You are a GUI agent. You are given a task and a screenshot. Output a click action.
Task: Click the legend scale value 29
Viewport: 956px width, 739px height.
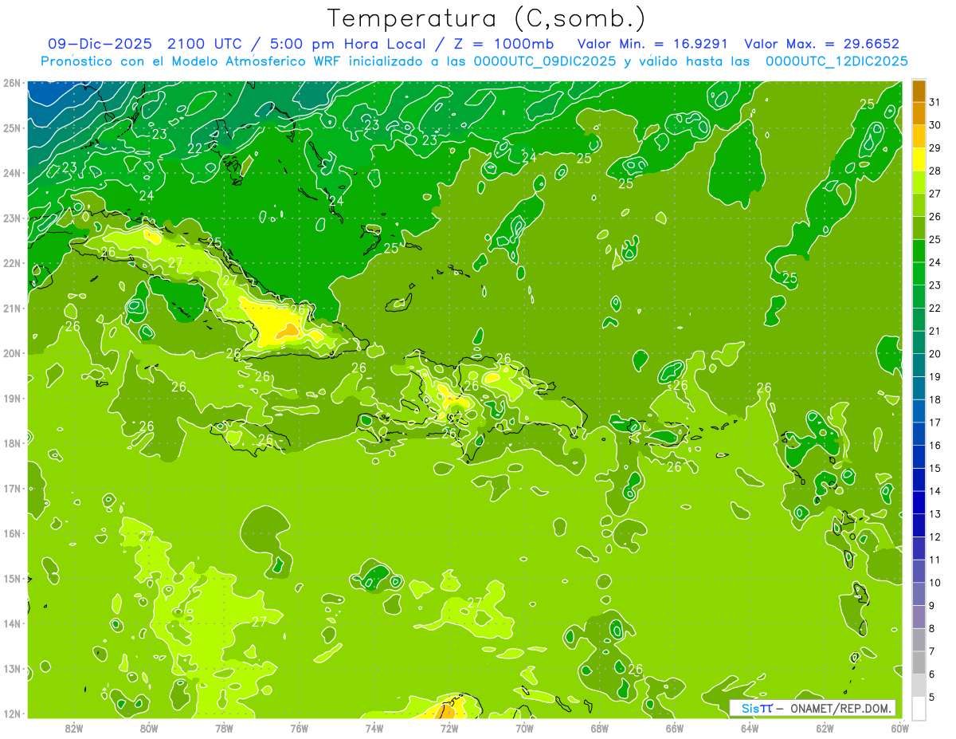point(934,147)
